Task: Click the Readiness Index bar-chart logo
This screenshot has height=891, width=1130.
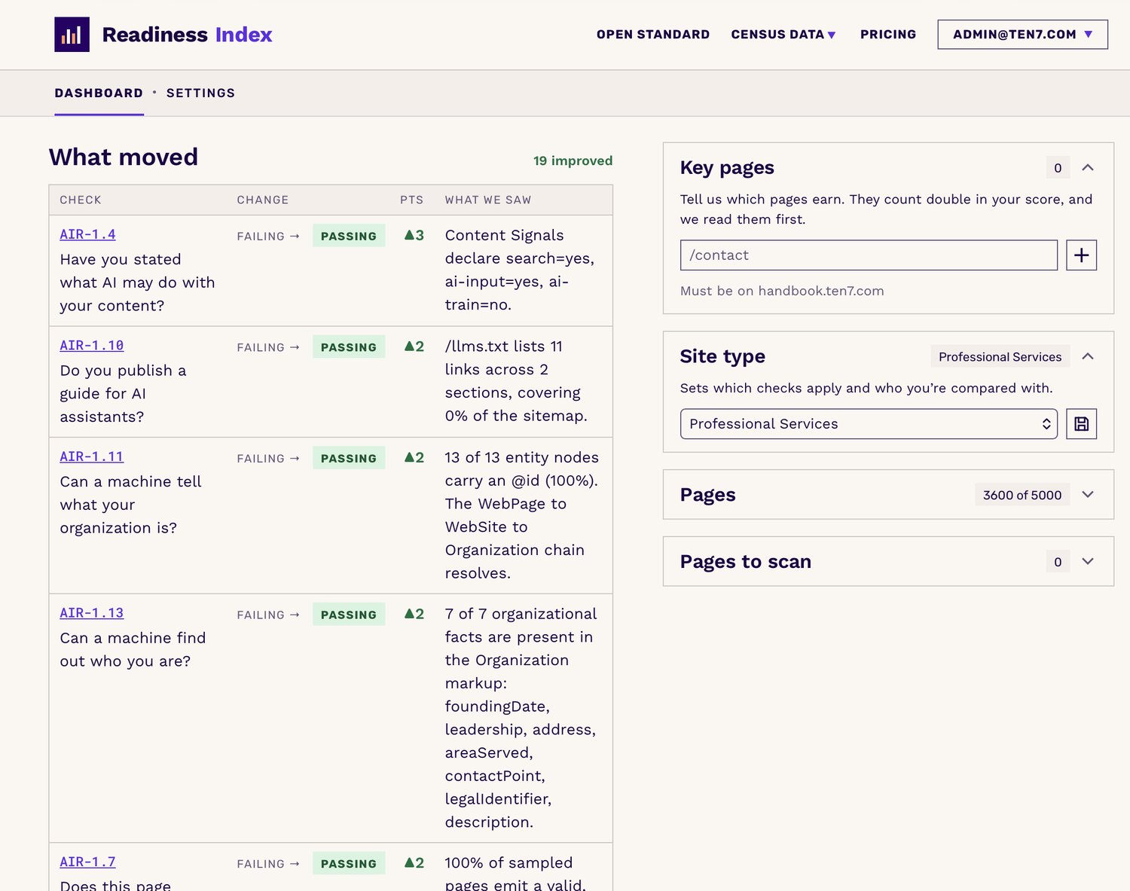Action: pos(72,35)
